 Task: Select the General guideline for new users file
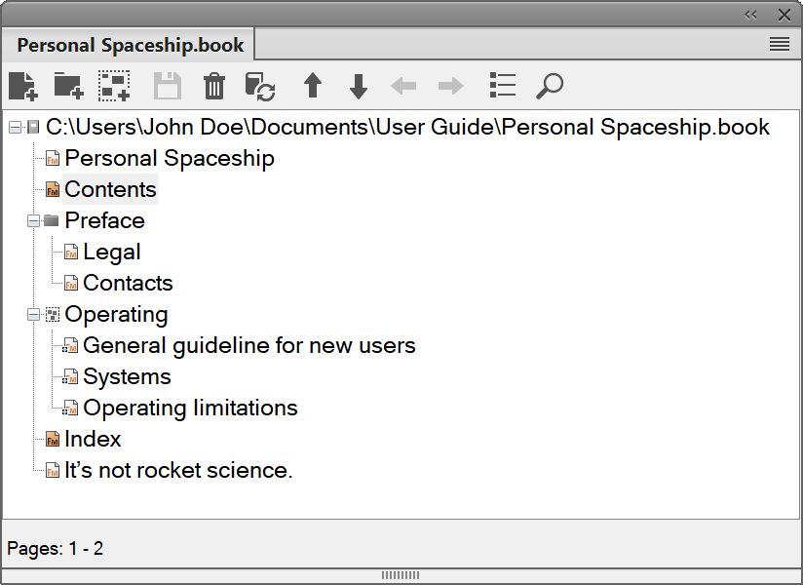tap(249, 345)
